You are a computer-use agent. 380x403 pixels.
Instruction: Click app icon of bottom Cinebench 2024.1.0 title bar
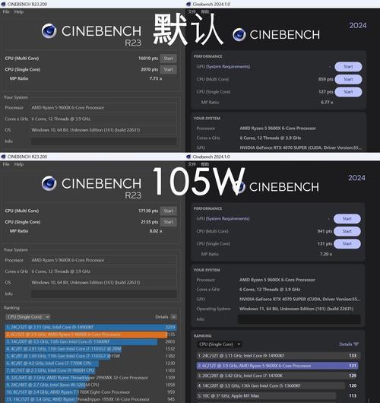tap(188, 157)
